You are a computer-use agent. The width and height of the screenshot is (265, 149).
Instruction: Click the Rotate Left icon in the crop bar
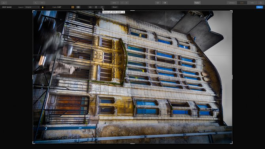pyautogui.click(x=102, y=7)
